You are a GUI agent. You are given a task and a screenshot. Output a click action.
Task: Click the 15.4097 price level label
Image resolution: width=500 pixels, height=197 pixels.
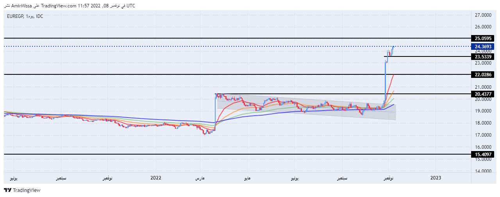(x=483, y=155)
